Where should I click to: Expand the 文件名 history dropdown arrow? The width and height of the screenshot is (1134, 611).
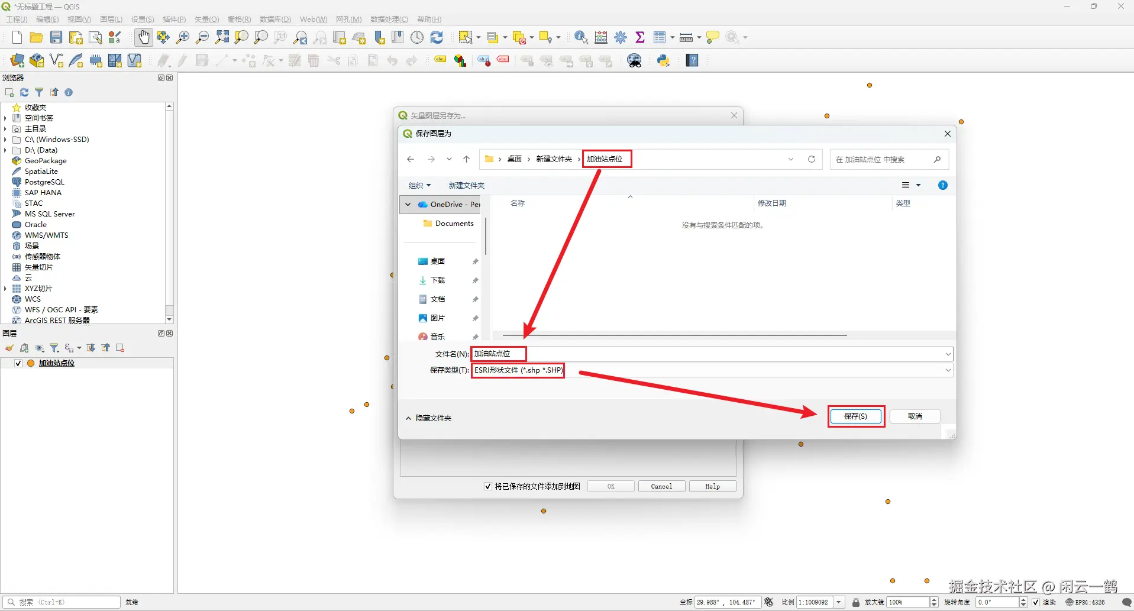coord(948,354)
